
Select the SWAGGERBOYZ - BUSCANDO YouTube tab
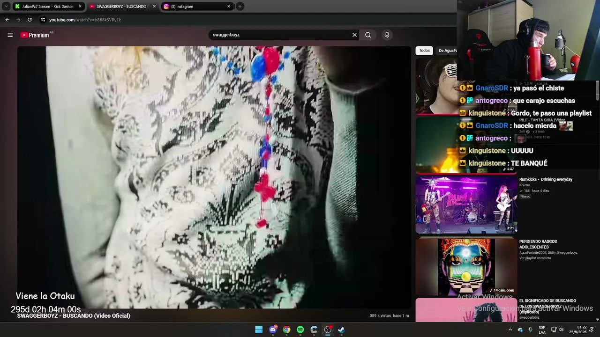[121, 7]
